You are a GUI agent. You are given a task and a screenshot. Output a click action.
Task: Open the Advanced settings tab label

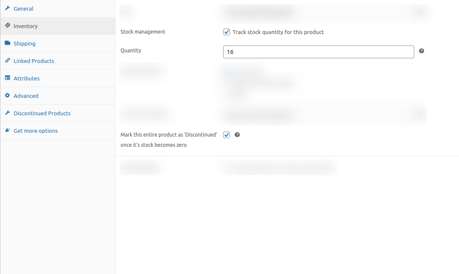pos(26,96)
